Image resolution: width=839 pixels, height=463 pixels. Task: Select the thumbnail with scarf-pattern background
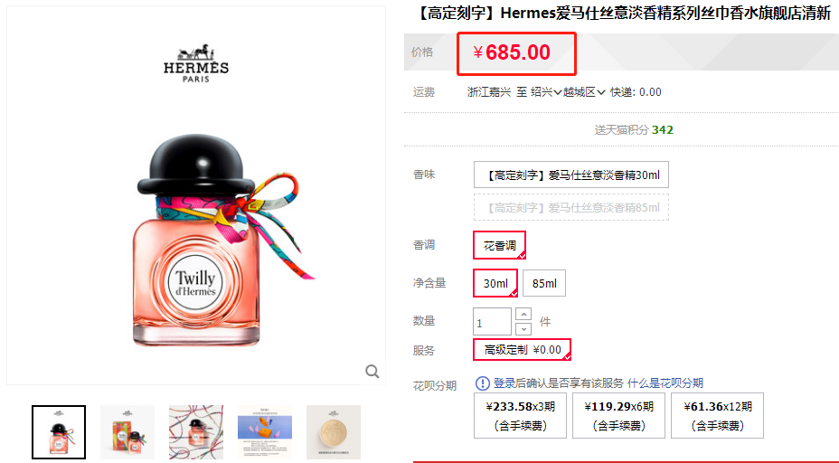[x=196, y=432]
